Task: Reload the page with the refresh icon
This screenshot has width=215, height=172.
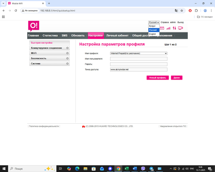Action: point(16,11)
